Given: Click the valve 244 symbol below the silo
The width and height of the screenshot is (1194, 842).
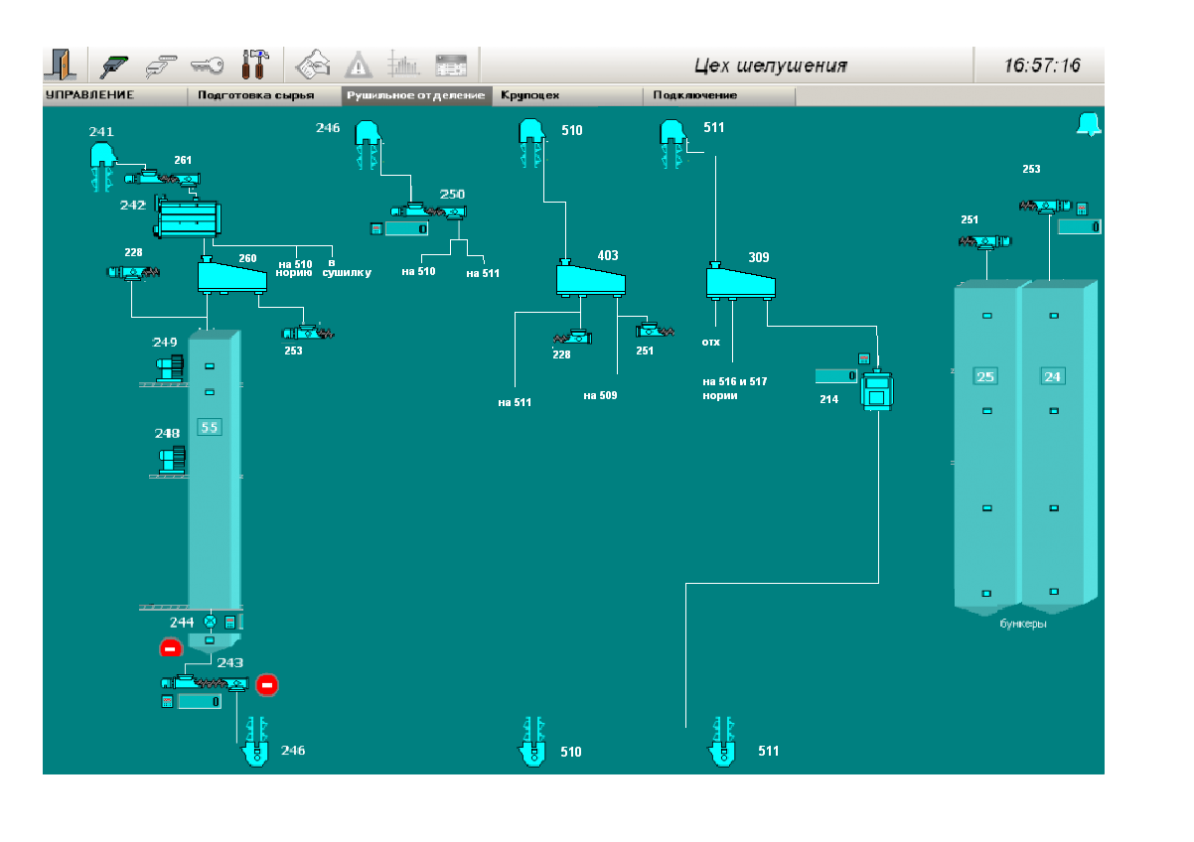Looking at the screenshot, I should (x=210, y=623).
